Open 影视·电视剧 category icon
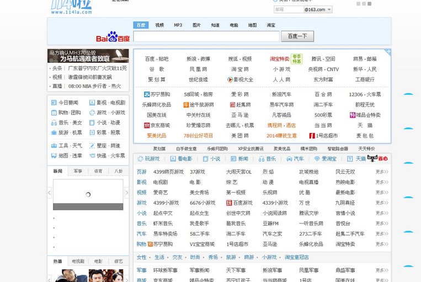This screenshot has width=421, height=282. click(x=92, y=103)
